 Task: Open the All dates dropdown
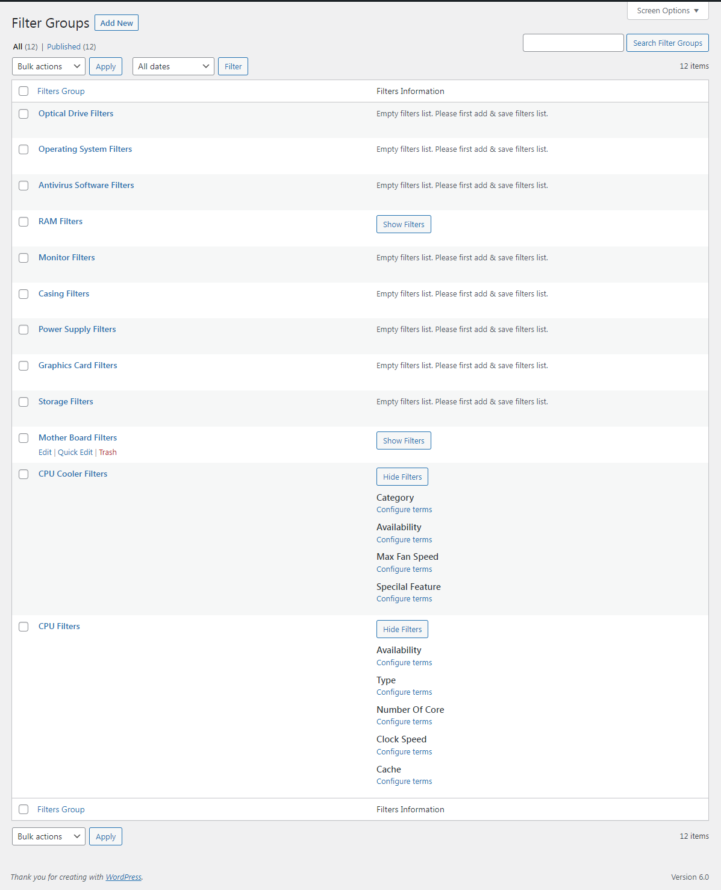[x=173, y=66]
